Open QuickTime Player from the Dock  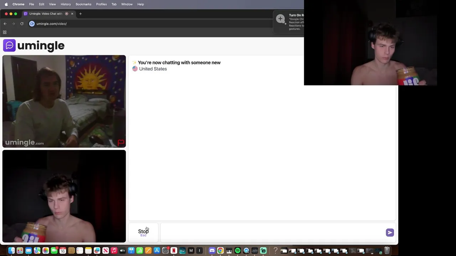(246, 251)
